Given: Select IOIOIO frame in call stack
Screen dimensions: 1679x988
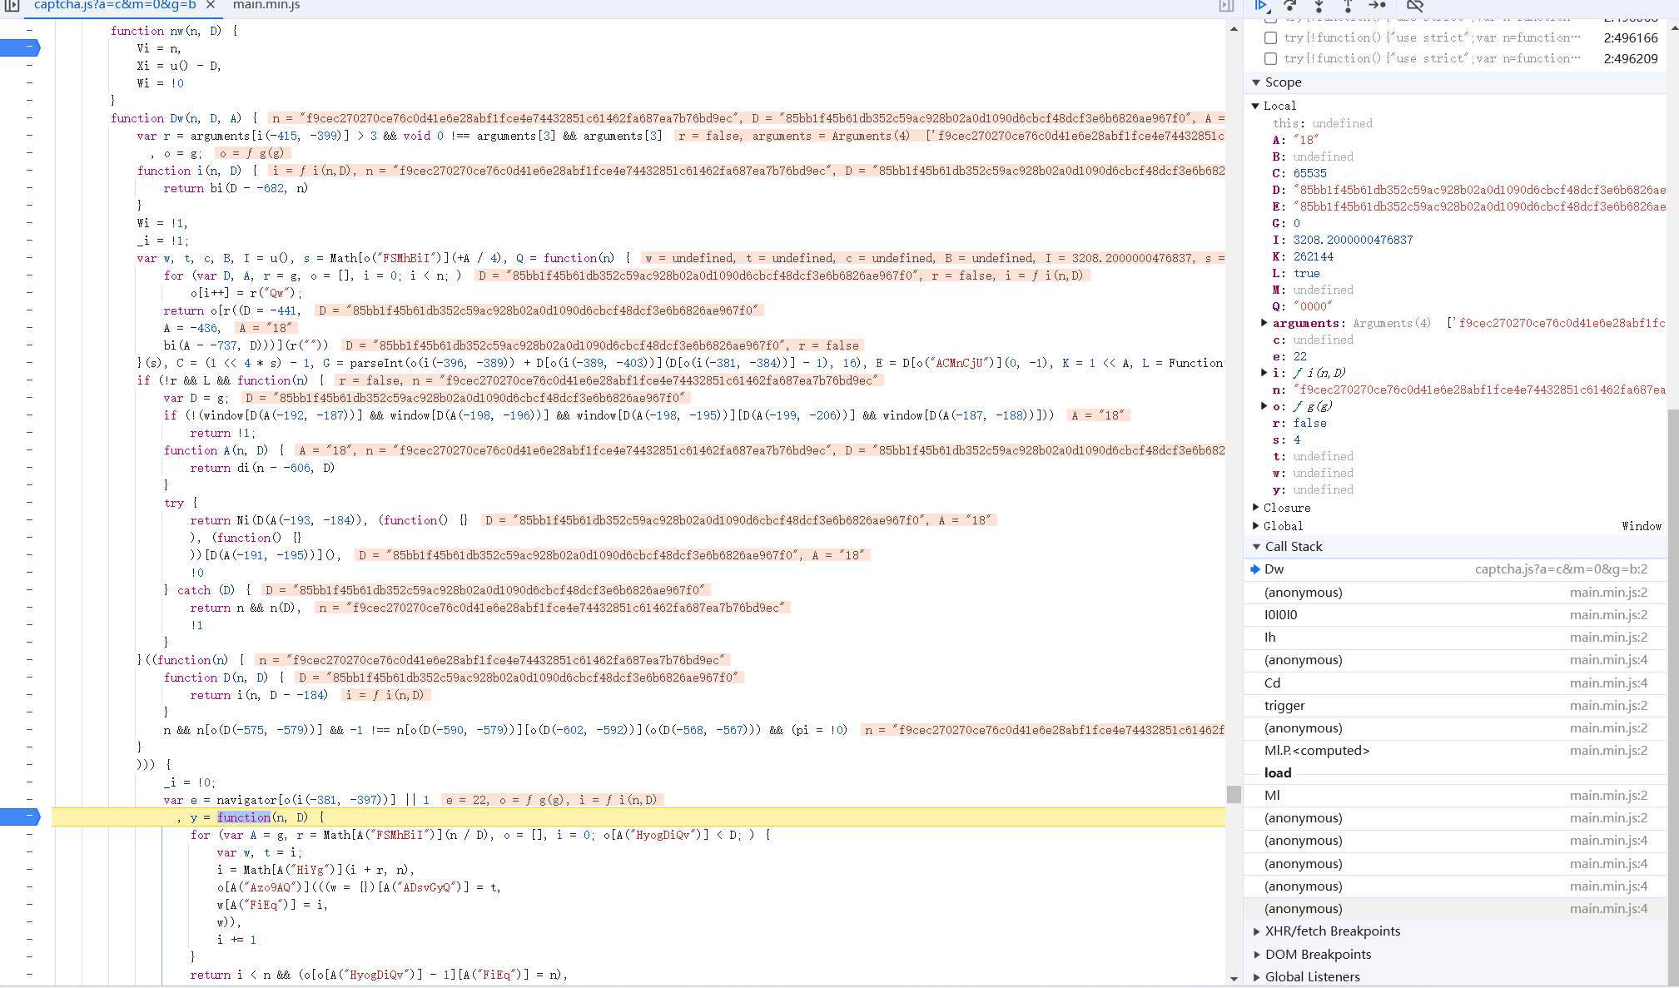Looking at the screenshot, I should click(1454, 615).
